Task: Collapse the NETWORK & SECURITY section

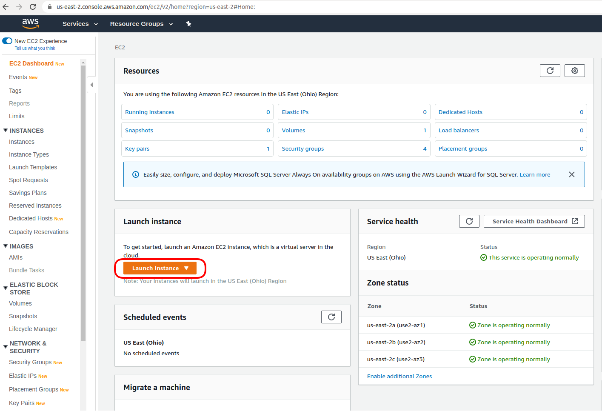Action: (x=6, y=347)
